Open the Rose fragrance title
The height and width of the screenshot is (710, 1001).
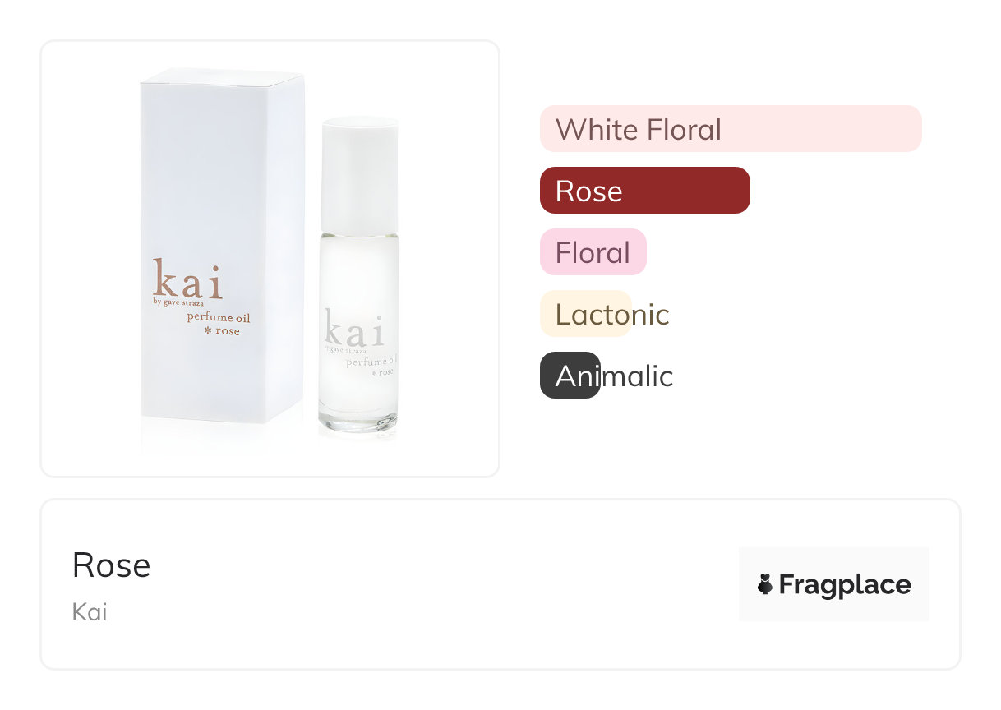tap(111, 565)
